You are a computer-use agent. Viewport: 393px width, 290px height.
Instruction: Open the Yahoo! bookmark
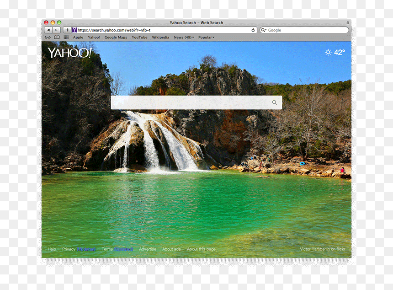(x=94, y=38)
